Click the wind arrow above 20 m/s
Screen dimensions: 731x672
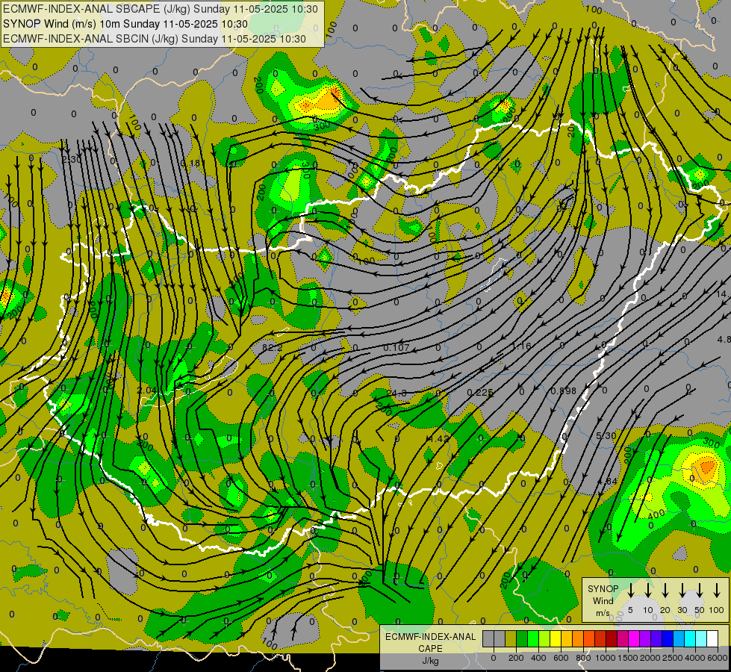[x=665, y=591]
